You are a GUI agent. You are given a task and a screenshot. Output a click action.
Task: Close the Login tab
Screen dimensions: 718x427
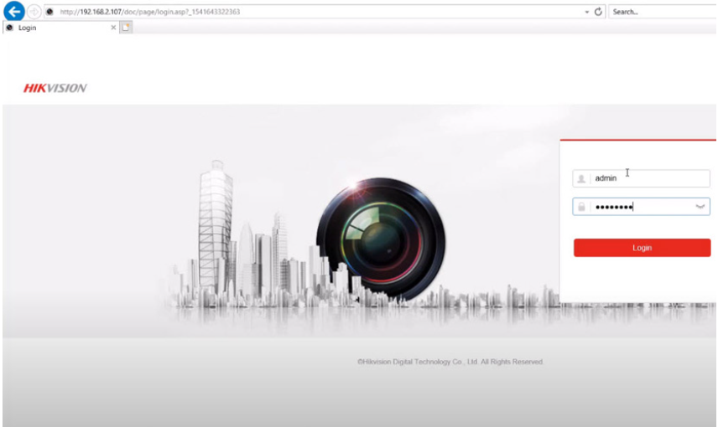(113, 28)
